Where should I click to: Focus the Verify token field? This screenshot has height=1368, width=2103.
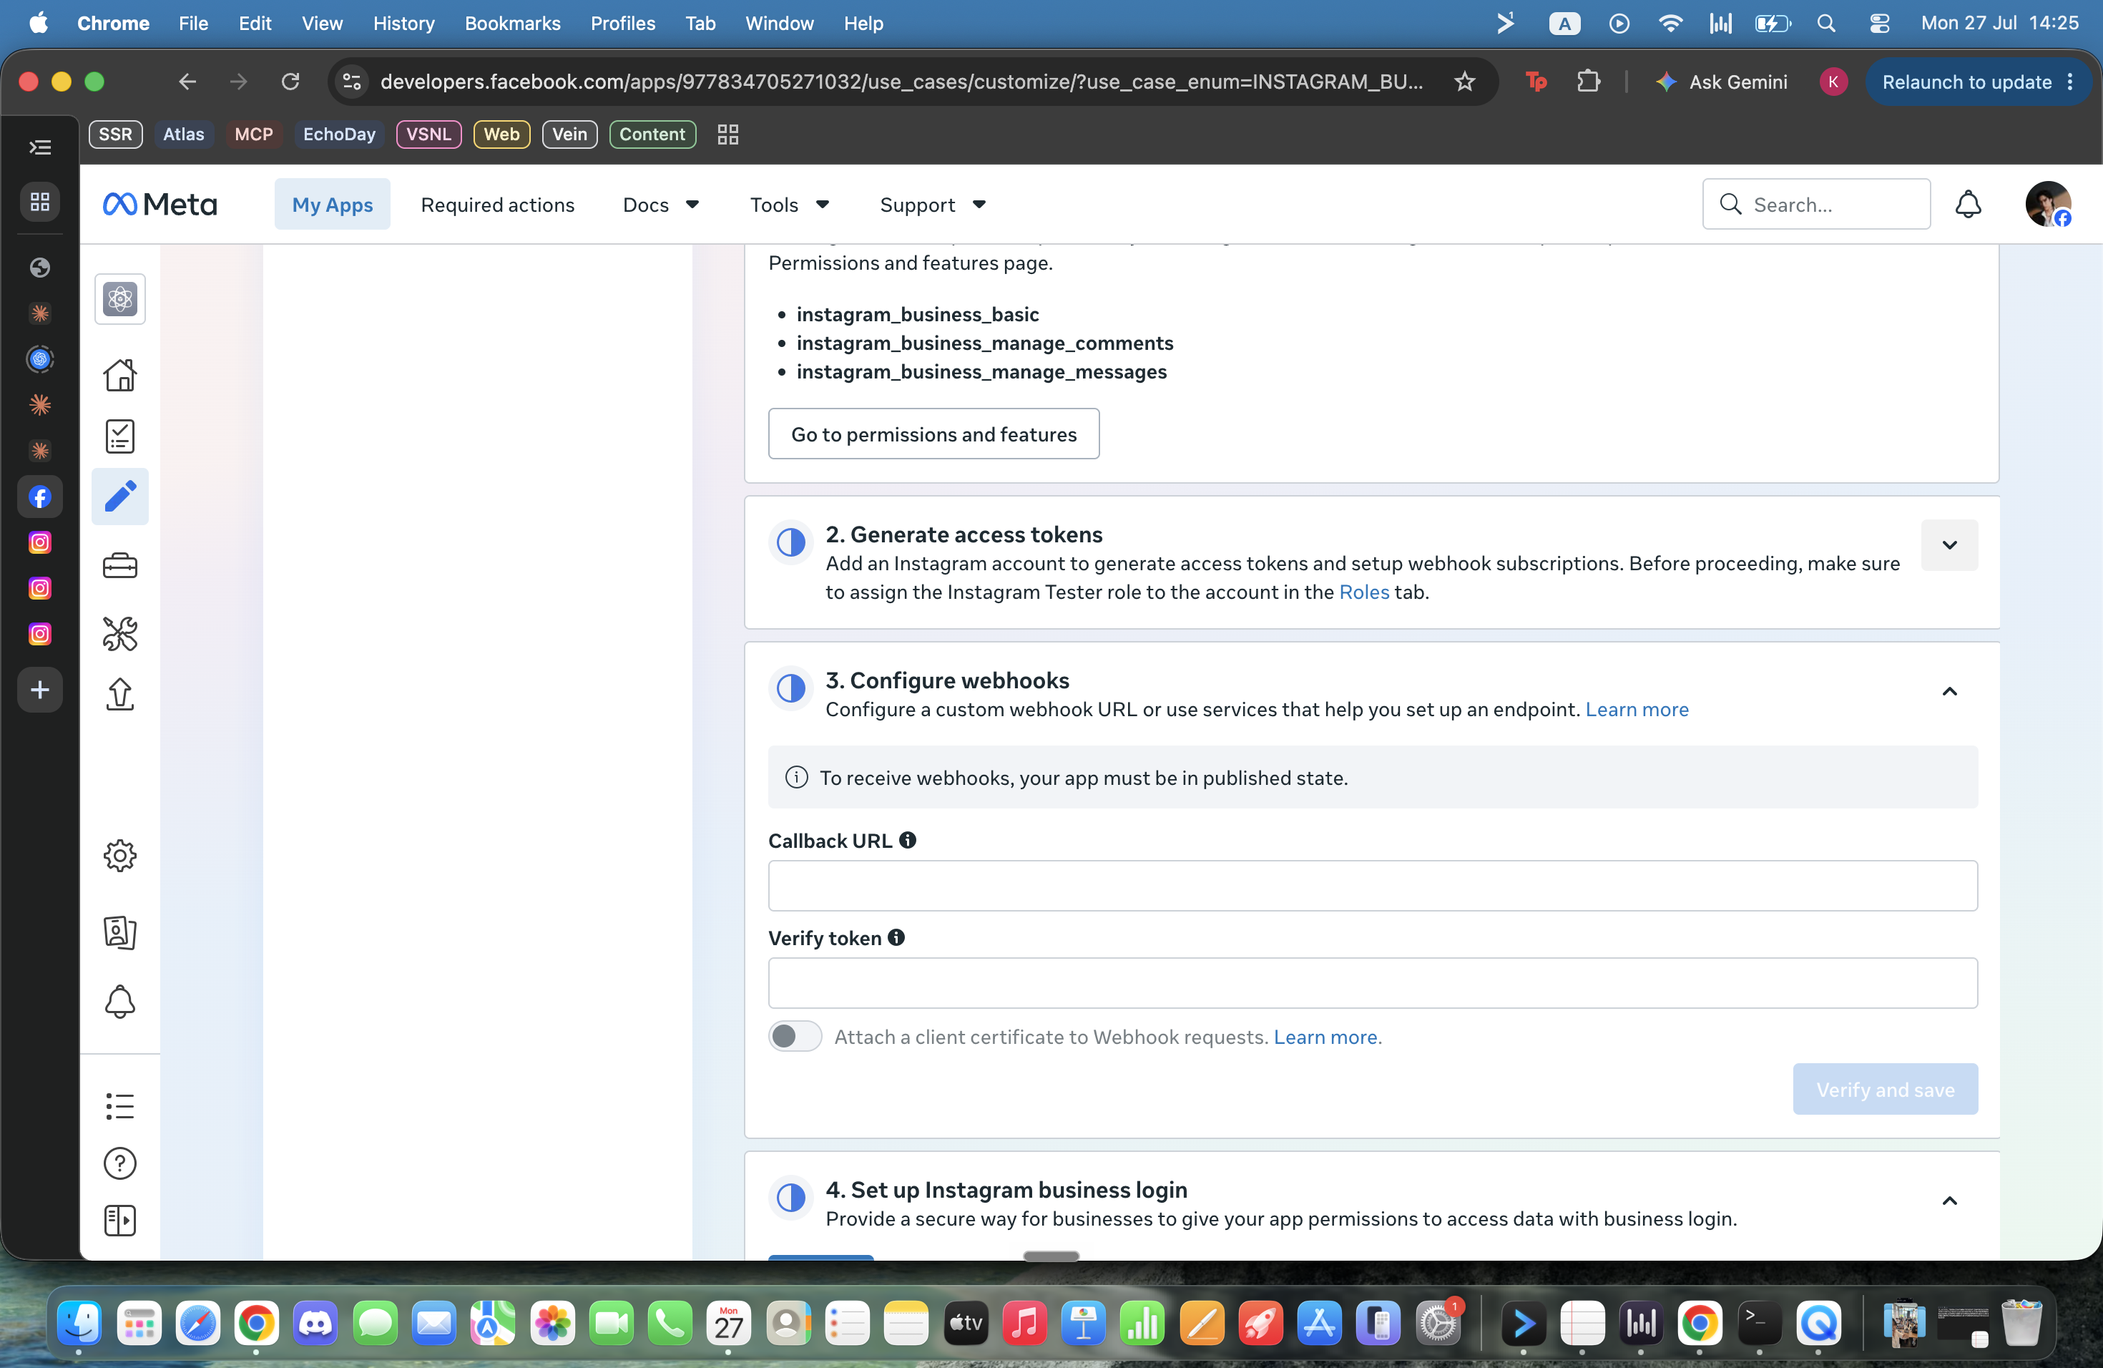pos(1372,982)
